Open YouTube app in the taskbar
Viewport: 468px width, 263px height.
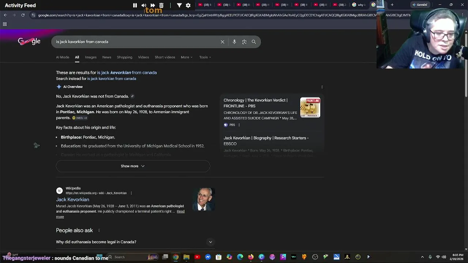tap(197, 257)
